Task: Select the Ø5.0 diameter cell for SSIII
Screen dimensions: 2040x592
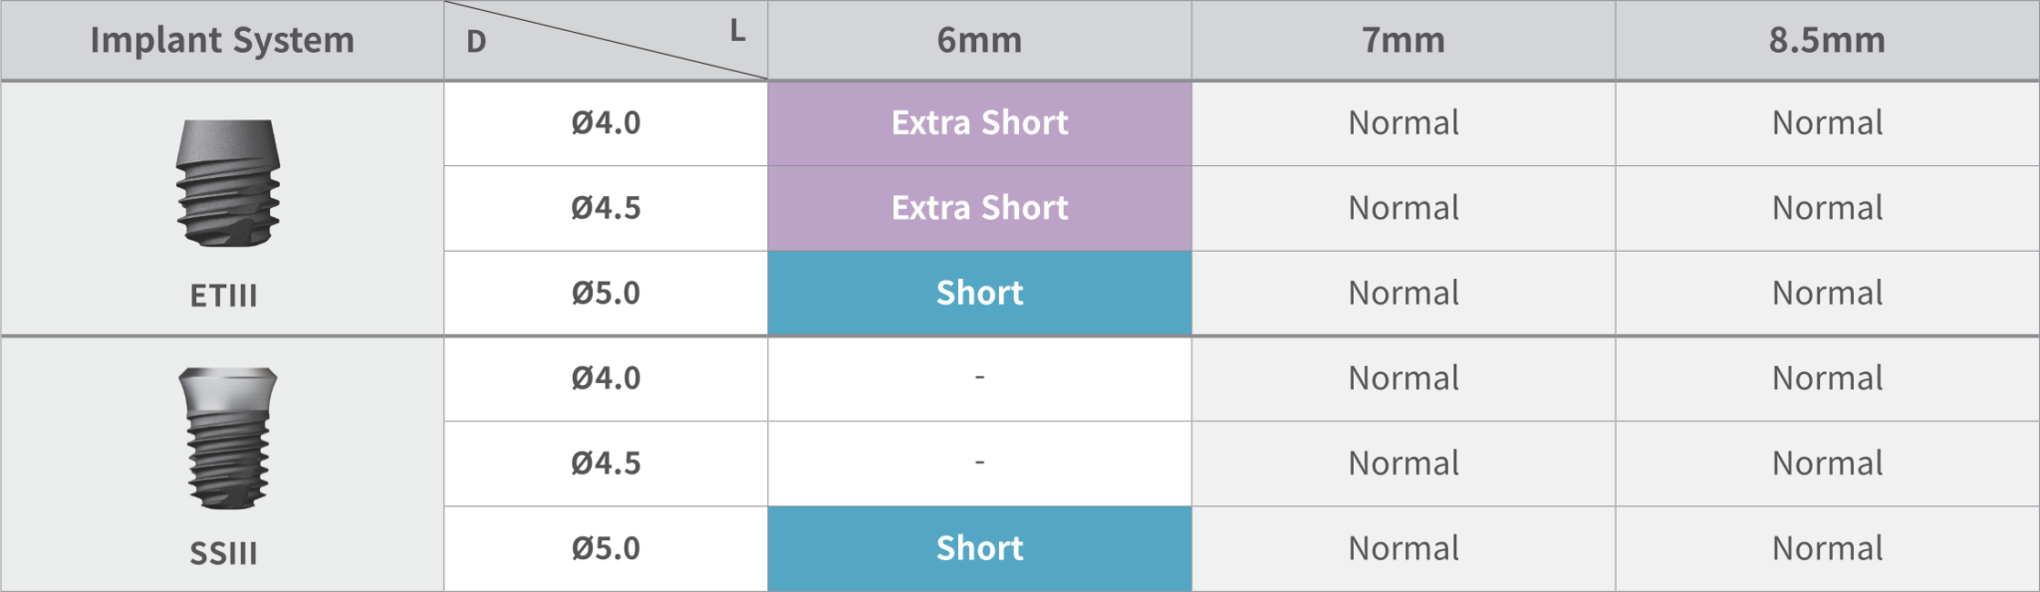Action: pos(606,548)
